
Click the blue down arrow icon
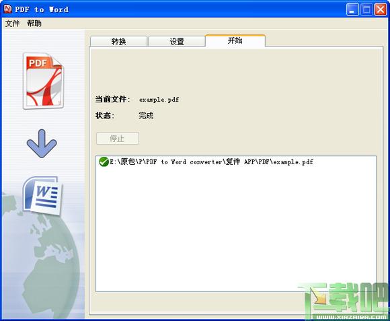pos(42,143)
